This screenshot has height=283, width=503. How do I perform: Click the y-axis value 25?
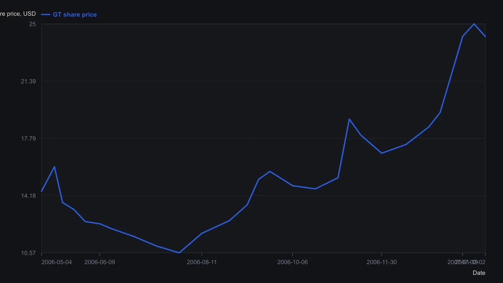point(32,24)
